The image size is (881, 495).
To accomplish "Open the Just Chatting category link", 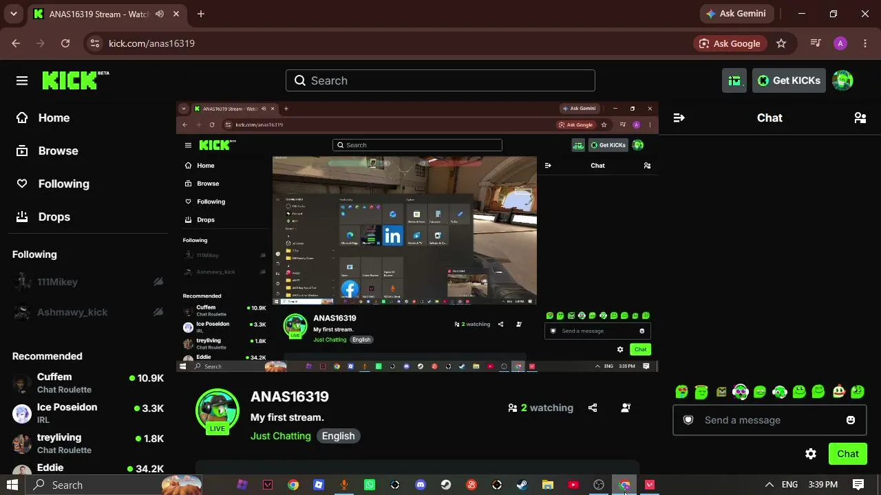I will coord(281,436).
